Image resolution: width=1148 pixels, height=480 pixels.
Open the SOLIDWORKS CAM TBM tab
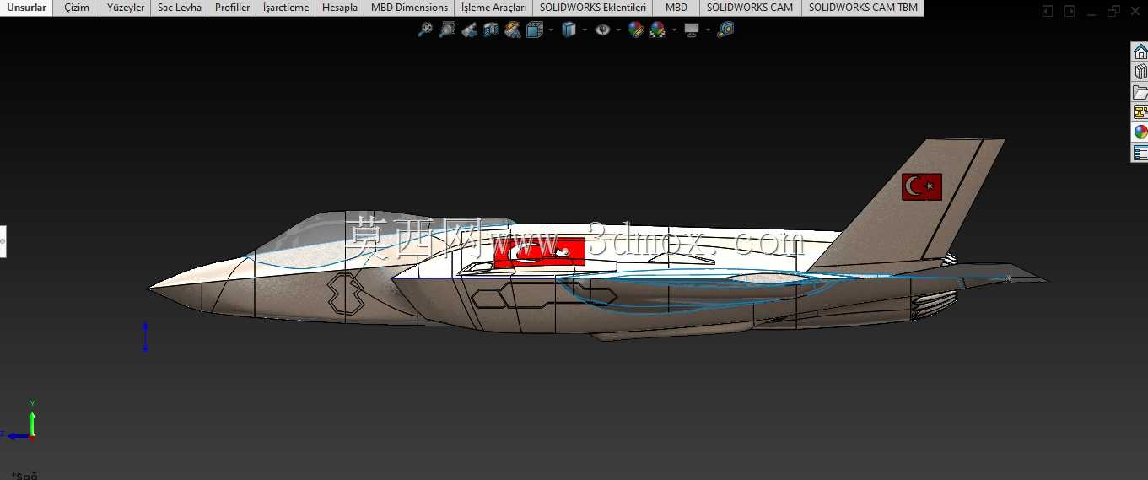863,8
